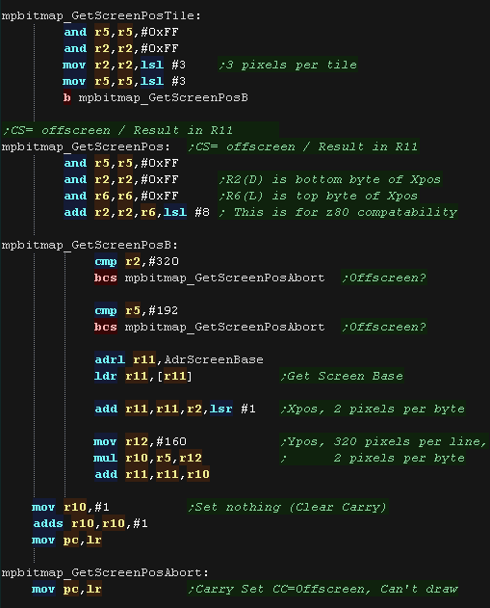Click the cmp r2,#320 instruction
Screen dimensions: 490x608
[137, 261]
